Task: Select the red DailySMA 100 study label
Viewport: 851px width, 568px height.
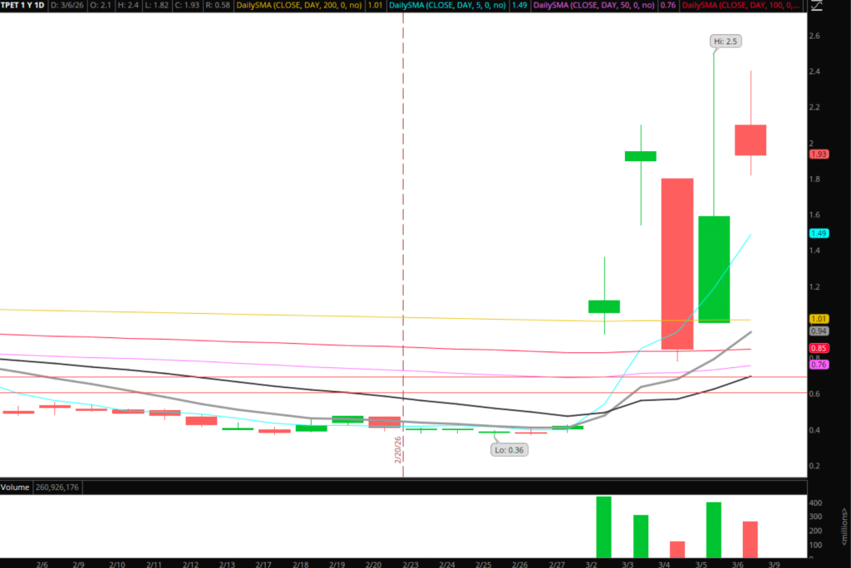Action: [x=740, y=6]
